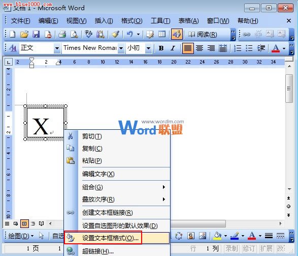Toggle distributed text alignment

click(x=222, y=48)
